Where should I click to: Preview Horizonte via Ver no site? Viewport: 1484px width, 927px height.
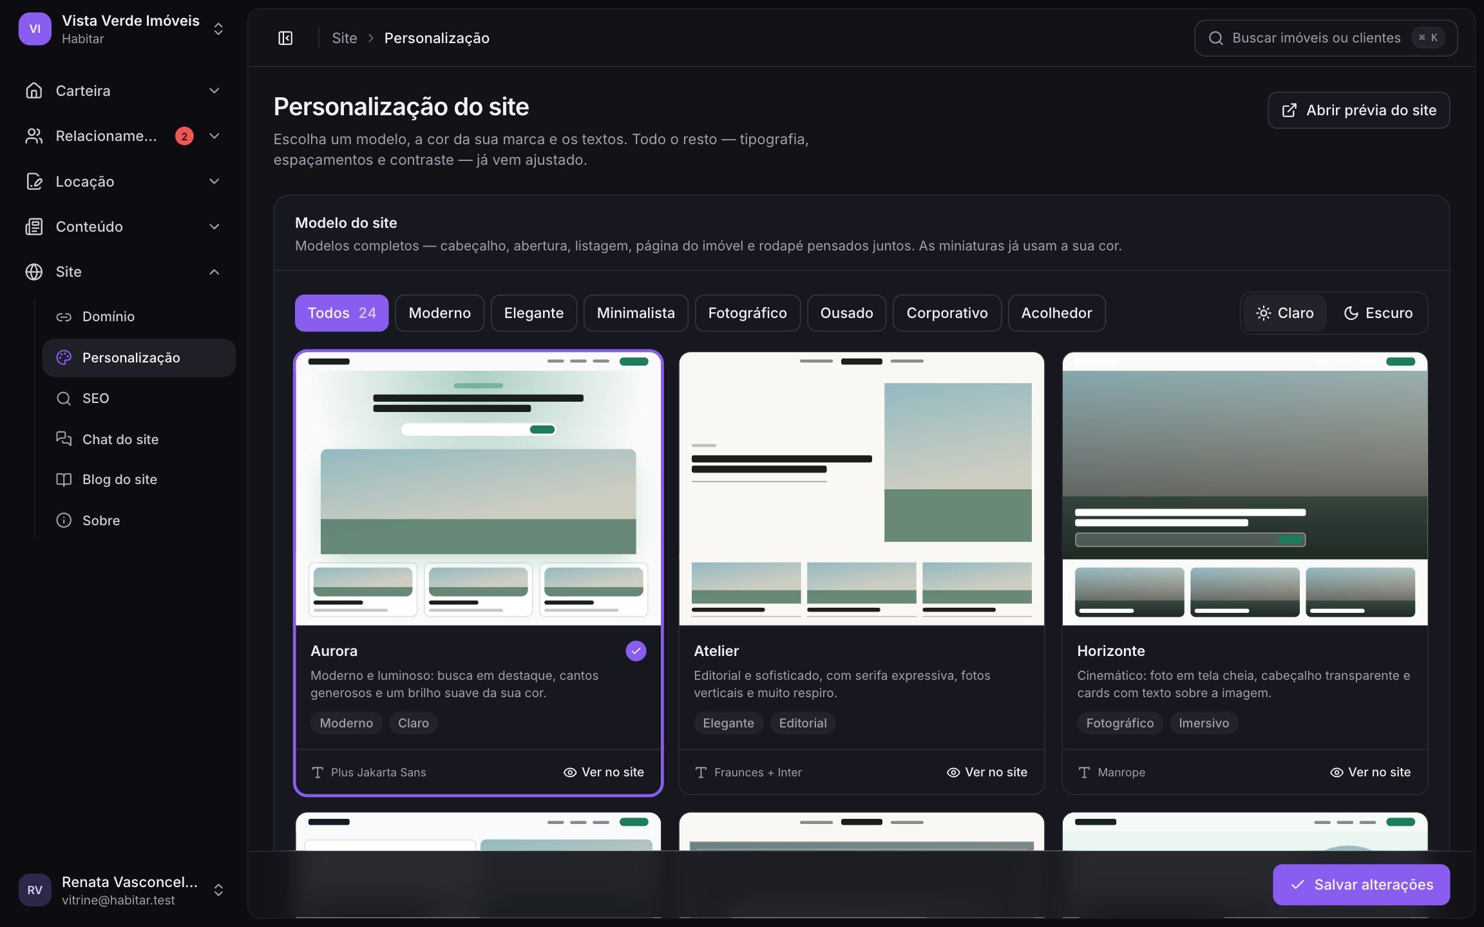(1370, 772)
